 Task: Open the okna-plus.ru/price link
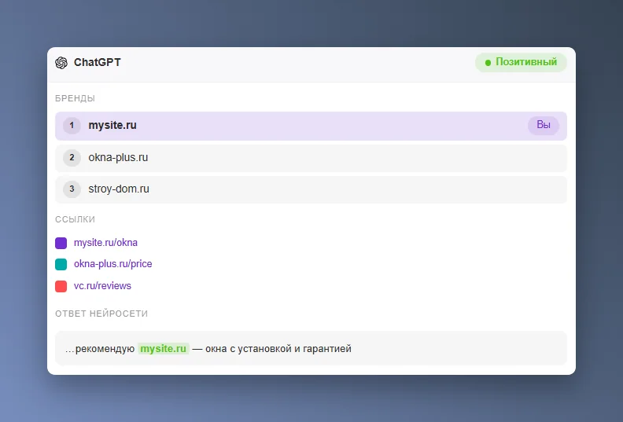coord(112,264)
